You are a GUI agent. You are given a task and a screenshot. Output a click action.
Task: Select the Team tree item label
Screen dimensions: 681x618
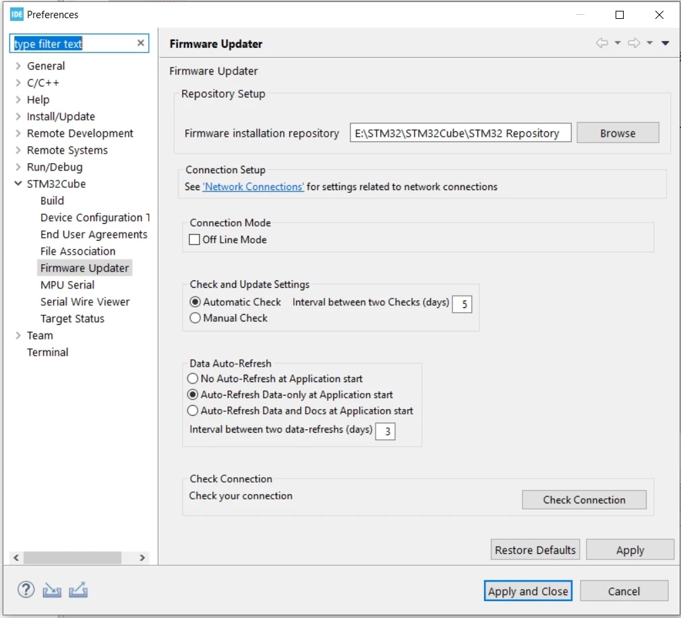(x=40, y=336)
